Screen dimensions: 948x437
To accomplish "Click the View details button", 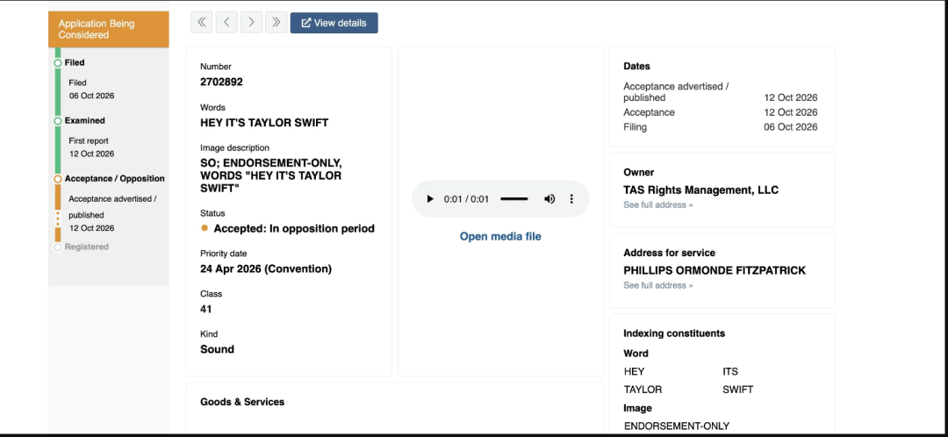I will click(334, 23).
